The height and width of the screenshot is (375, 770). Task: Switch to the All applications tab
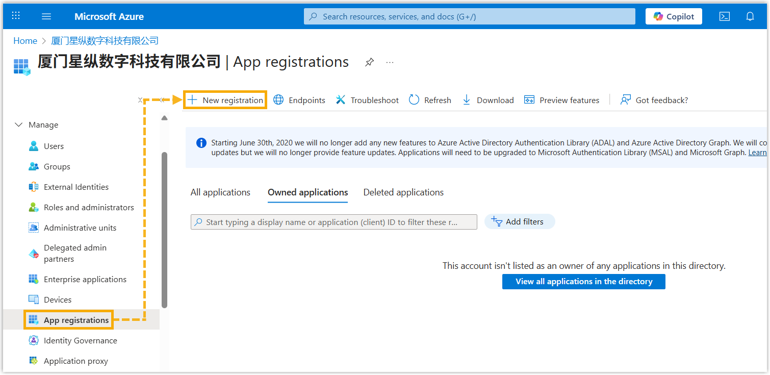[220, 192]
